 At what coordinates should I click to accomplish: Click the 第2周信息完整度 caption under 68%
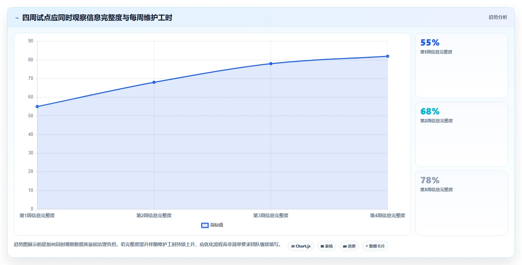pyautogui.click(x=436, y=121)
